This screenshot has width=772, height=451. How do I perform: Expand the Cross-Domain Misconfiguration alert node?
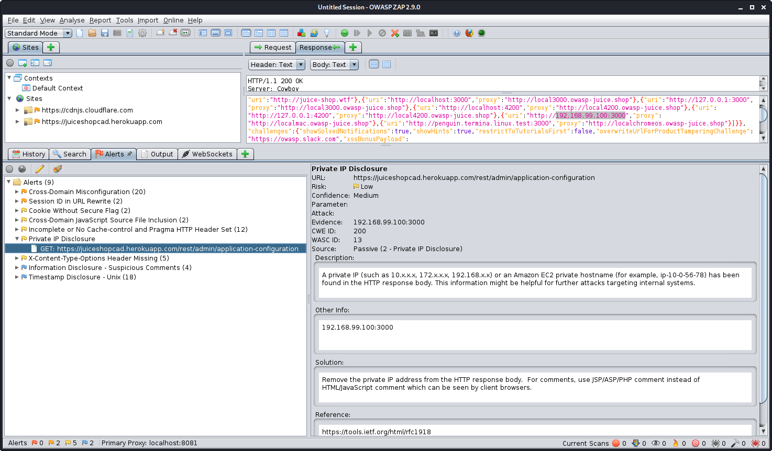click(17, 192)
